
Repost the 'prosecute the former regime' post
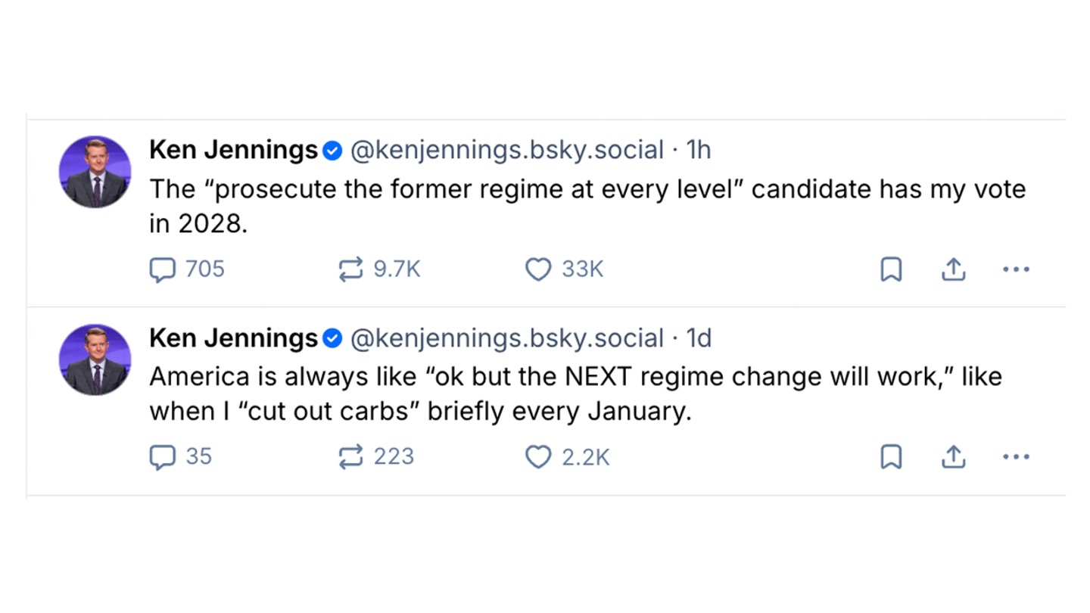tap(350, 269)
